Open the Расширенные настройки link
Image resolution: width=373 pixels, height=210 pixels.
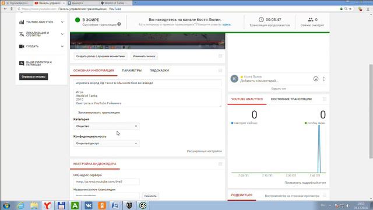coord(204,151)
